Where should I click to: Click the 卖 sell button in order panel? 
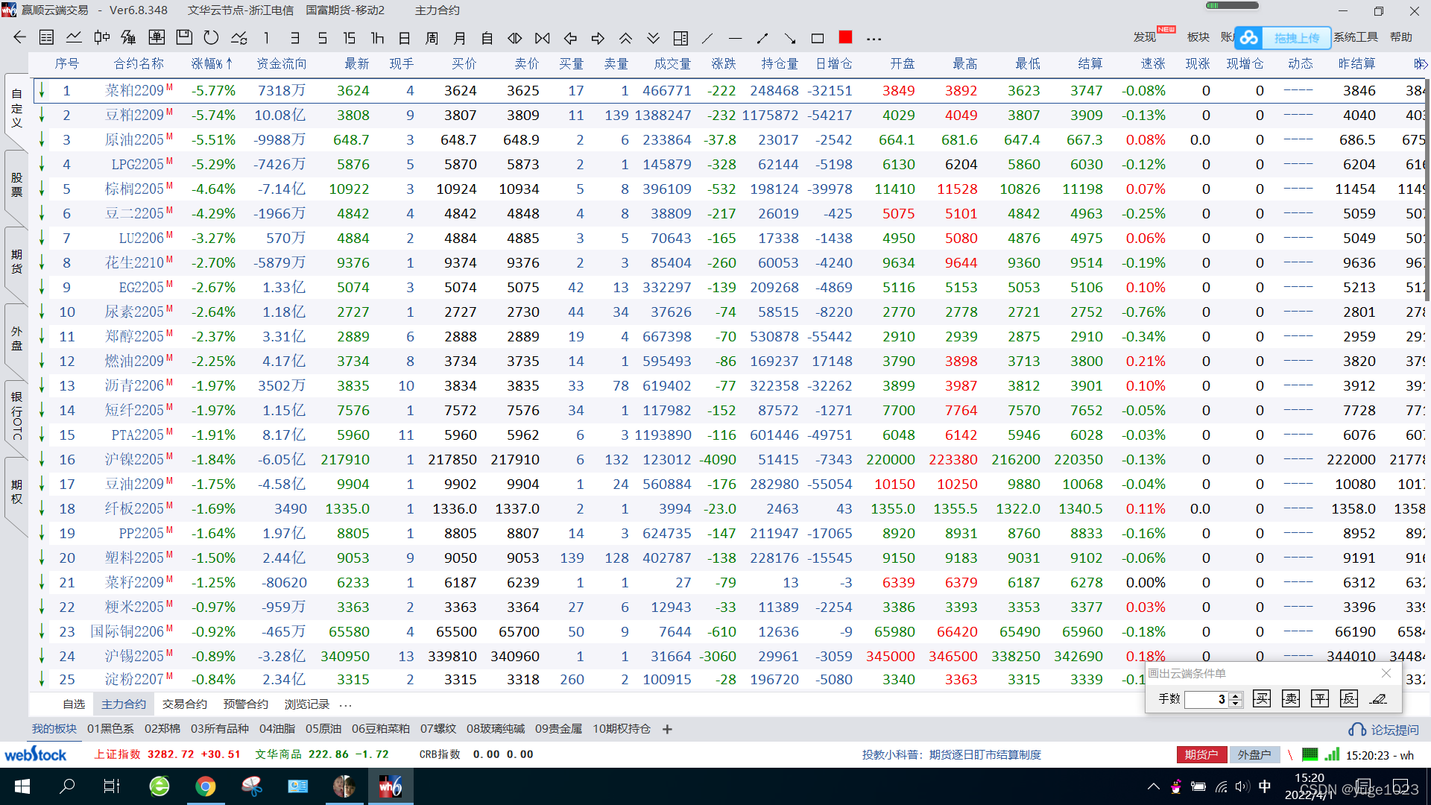1291,698
